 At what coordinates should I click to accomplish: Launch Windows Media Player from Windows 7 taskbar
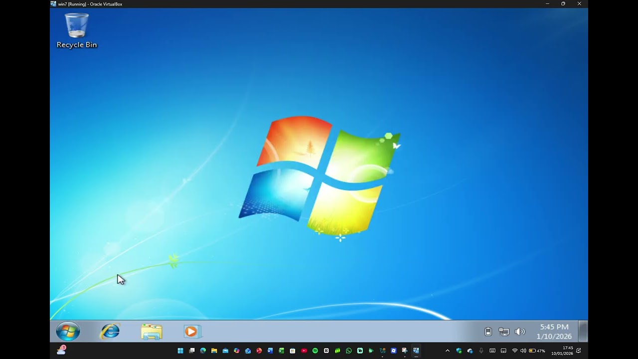(192, 332)
